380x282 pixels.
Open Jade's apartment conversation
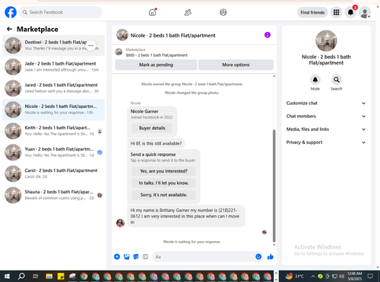(53, 67)
